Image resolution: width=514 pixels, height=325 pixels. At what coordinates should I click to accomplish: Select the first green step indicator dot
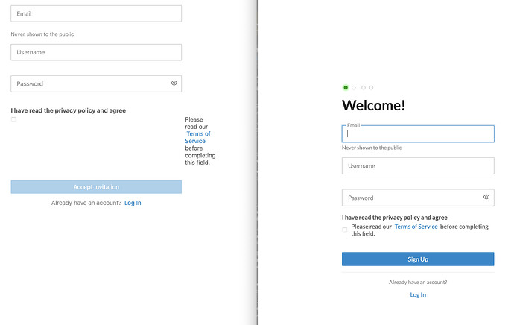click(346, 87)
